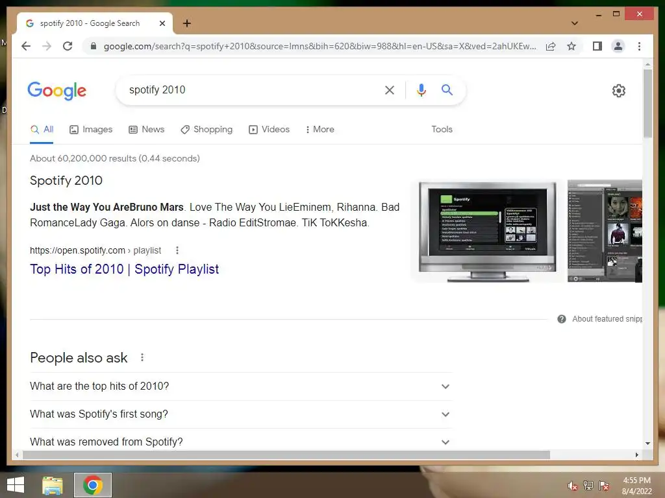This screenshot has width=665, height=498.
Task: Open the Windows Start menu
Action: [x=16, y=485]
